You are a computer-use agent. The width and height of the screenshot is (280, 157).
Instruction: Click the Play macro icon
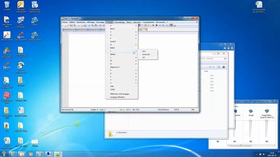tap(160, 26)
